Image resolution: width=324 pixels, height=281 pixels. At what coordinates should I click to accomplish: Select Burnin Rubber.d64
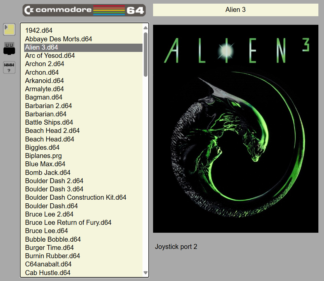click(83, 256)
